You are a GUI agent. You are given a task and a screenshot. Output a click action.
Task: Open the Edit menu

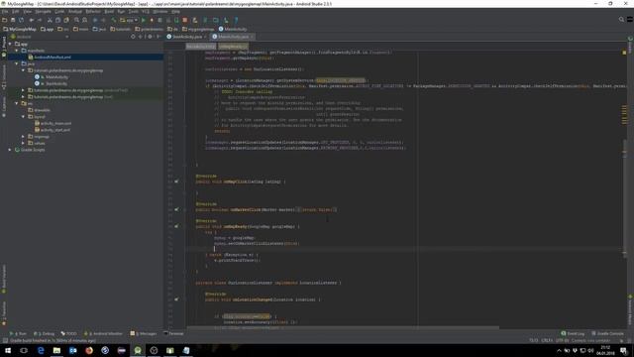pos(16,12)
